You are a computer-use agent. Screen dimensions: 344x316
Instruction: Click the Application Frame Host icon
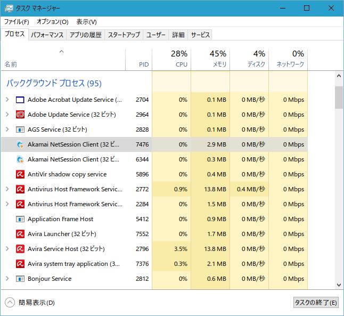tap(20, 220)
